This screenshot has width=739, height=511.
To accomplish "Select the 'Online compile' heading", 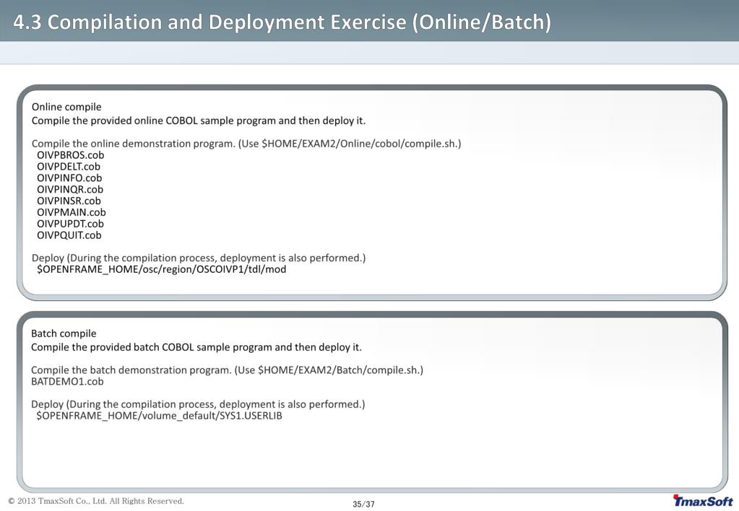I will tap(66, 107).
